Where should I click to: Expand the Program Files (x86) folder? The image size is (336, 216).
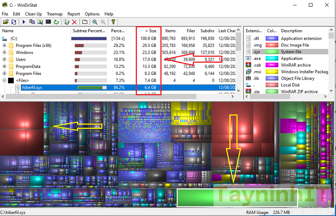pyautogui.click(x=5, y=45)
